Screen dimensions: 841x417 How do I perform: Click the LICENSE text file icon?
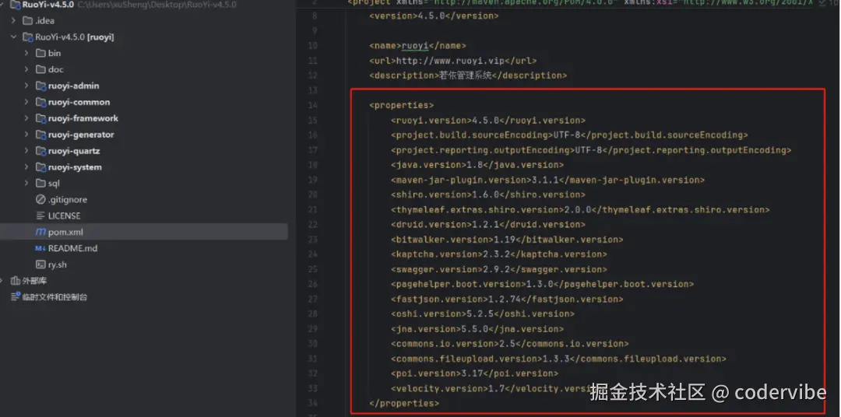[x=40, y=216]
